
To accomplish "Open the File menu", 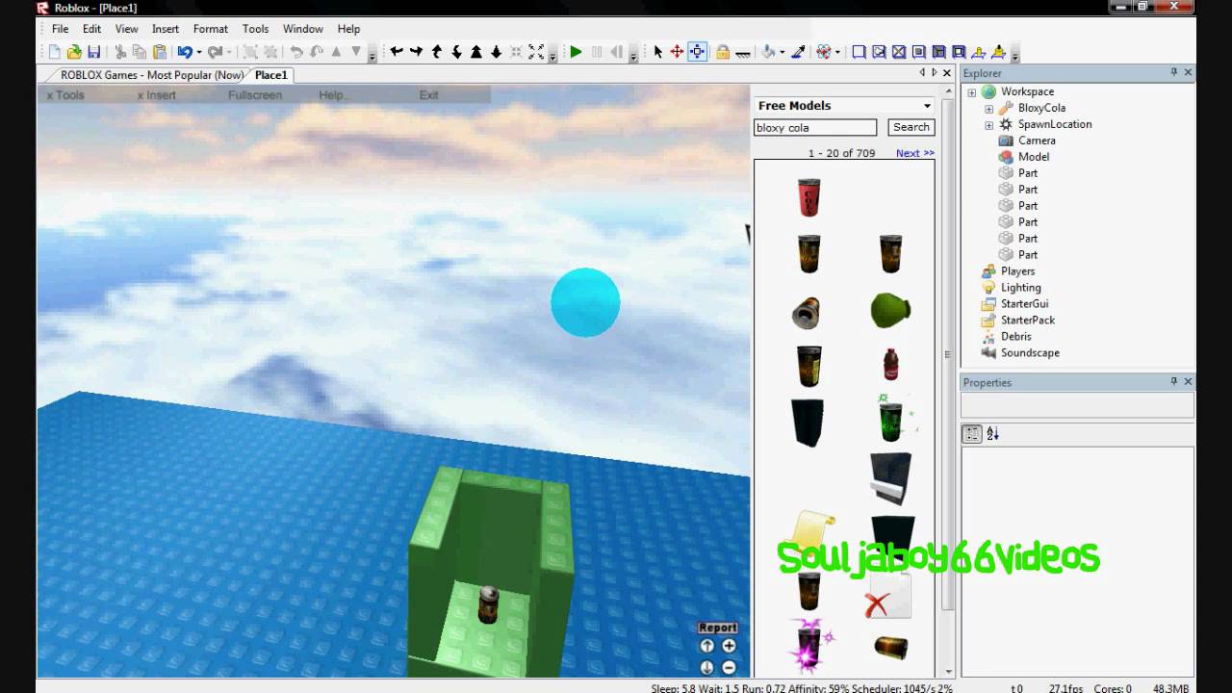I will point(60,29).
